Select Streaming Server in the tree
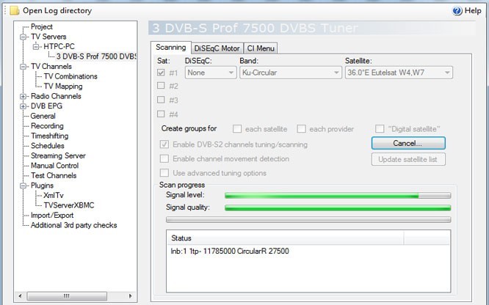This screenshot has height=305, width=489. click(x=58, y=155)
